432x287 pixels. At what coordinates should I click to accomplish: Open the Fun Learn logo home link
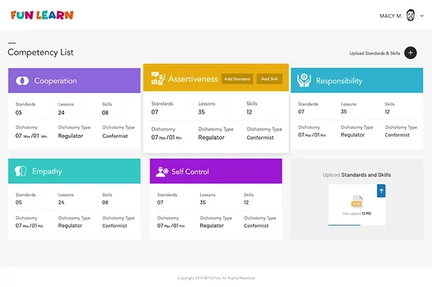point(42,15)
